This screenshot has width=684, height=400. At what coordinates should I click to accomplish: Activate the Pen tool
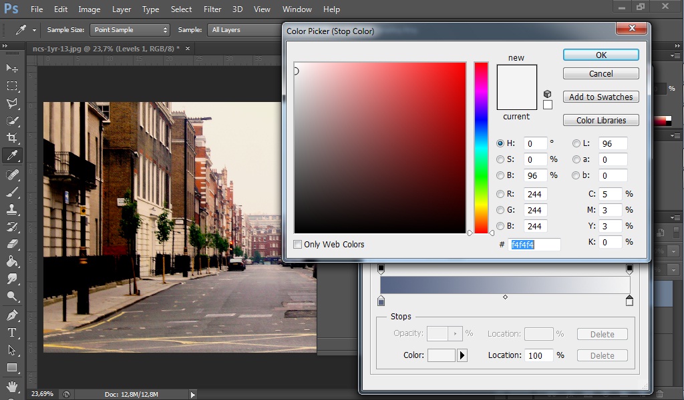tap(12, 315)
